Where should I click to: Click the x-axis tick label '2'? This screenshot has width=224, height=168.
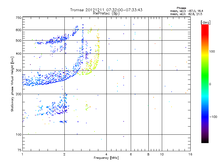point(64,154)
